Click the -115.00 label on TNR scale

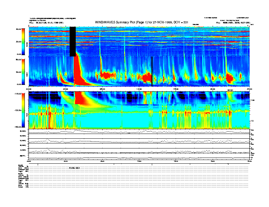click(18, 94)
